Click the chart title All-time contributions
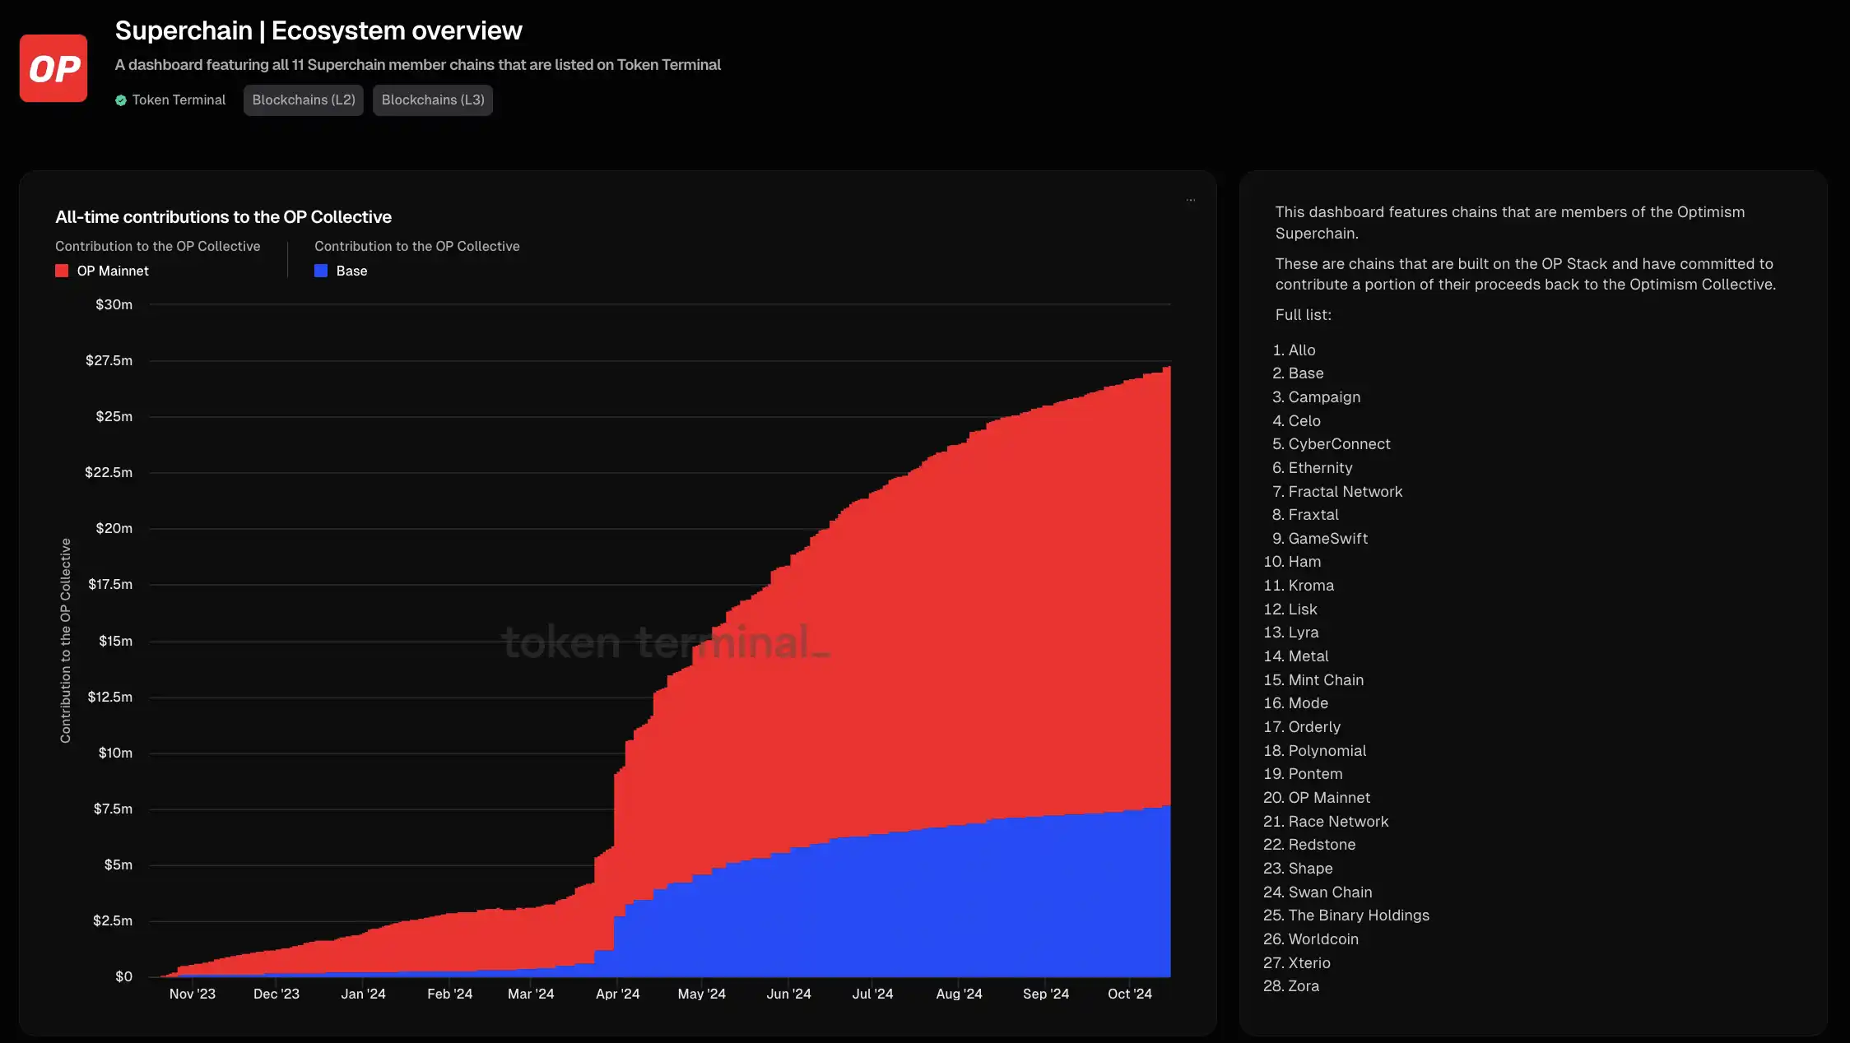This screenshot has width=1850, height=1043. coord(223,217)
